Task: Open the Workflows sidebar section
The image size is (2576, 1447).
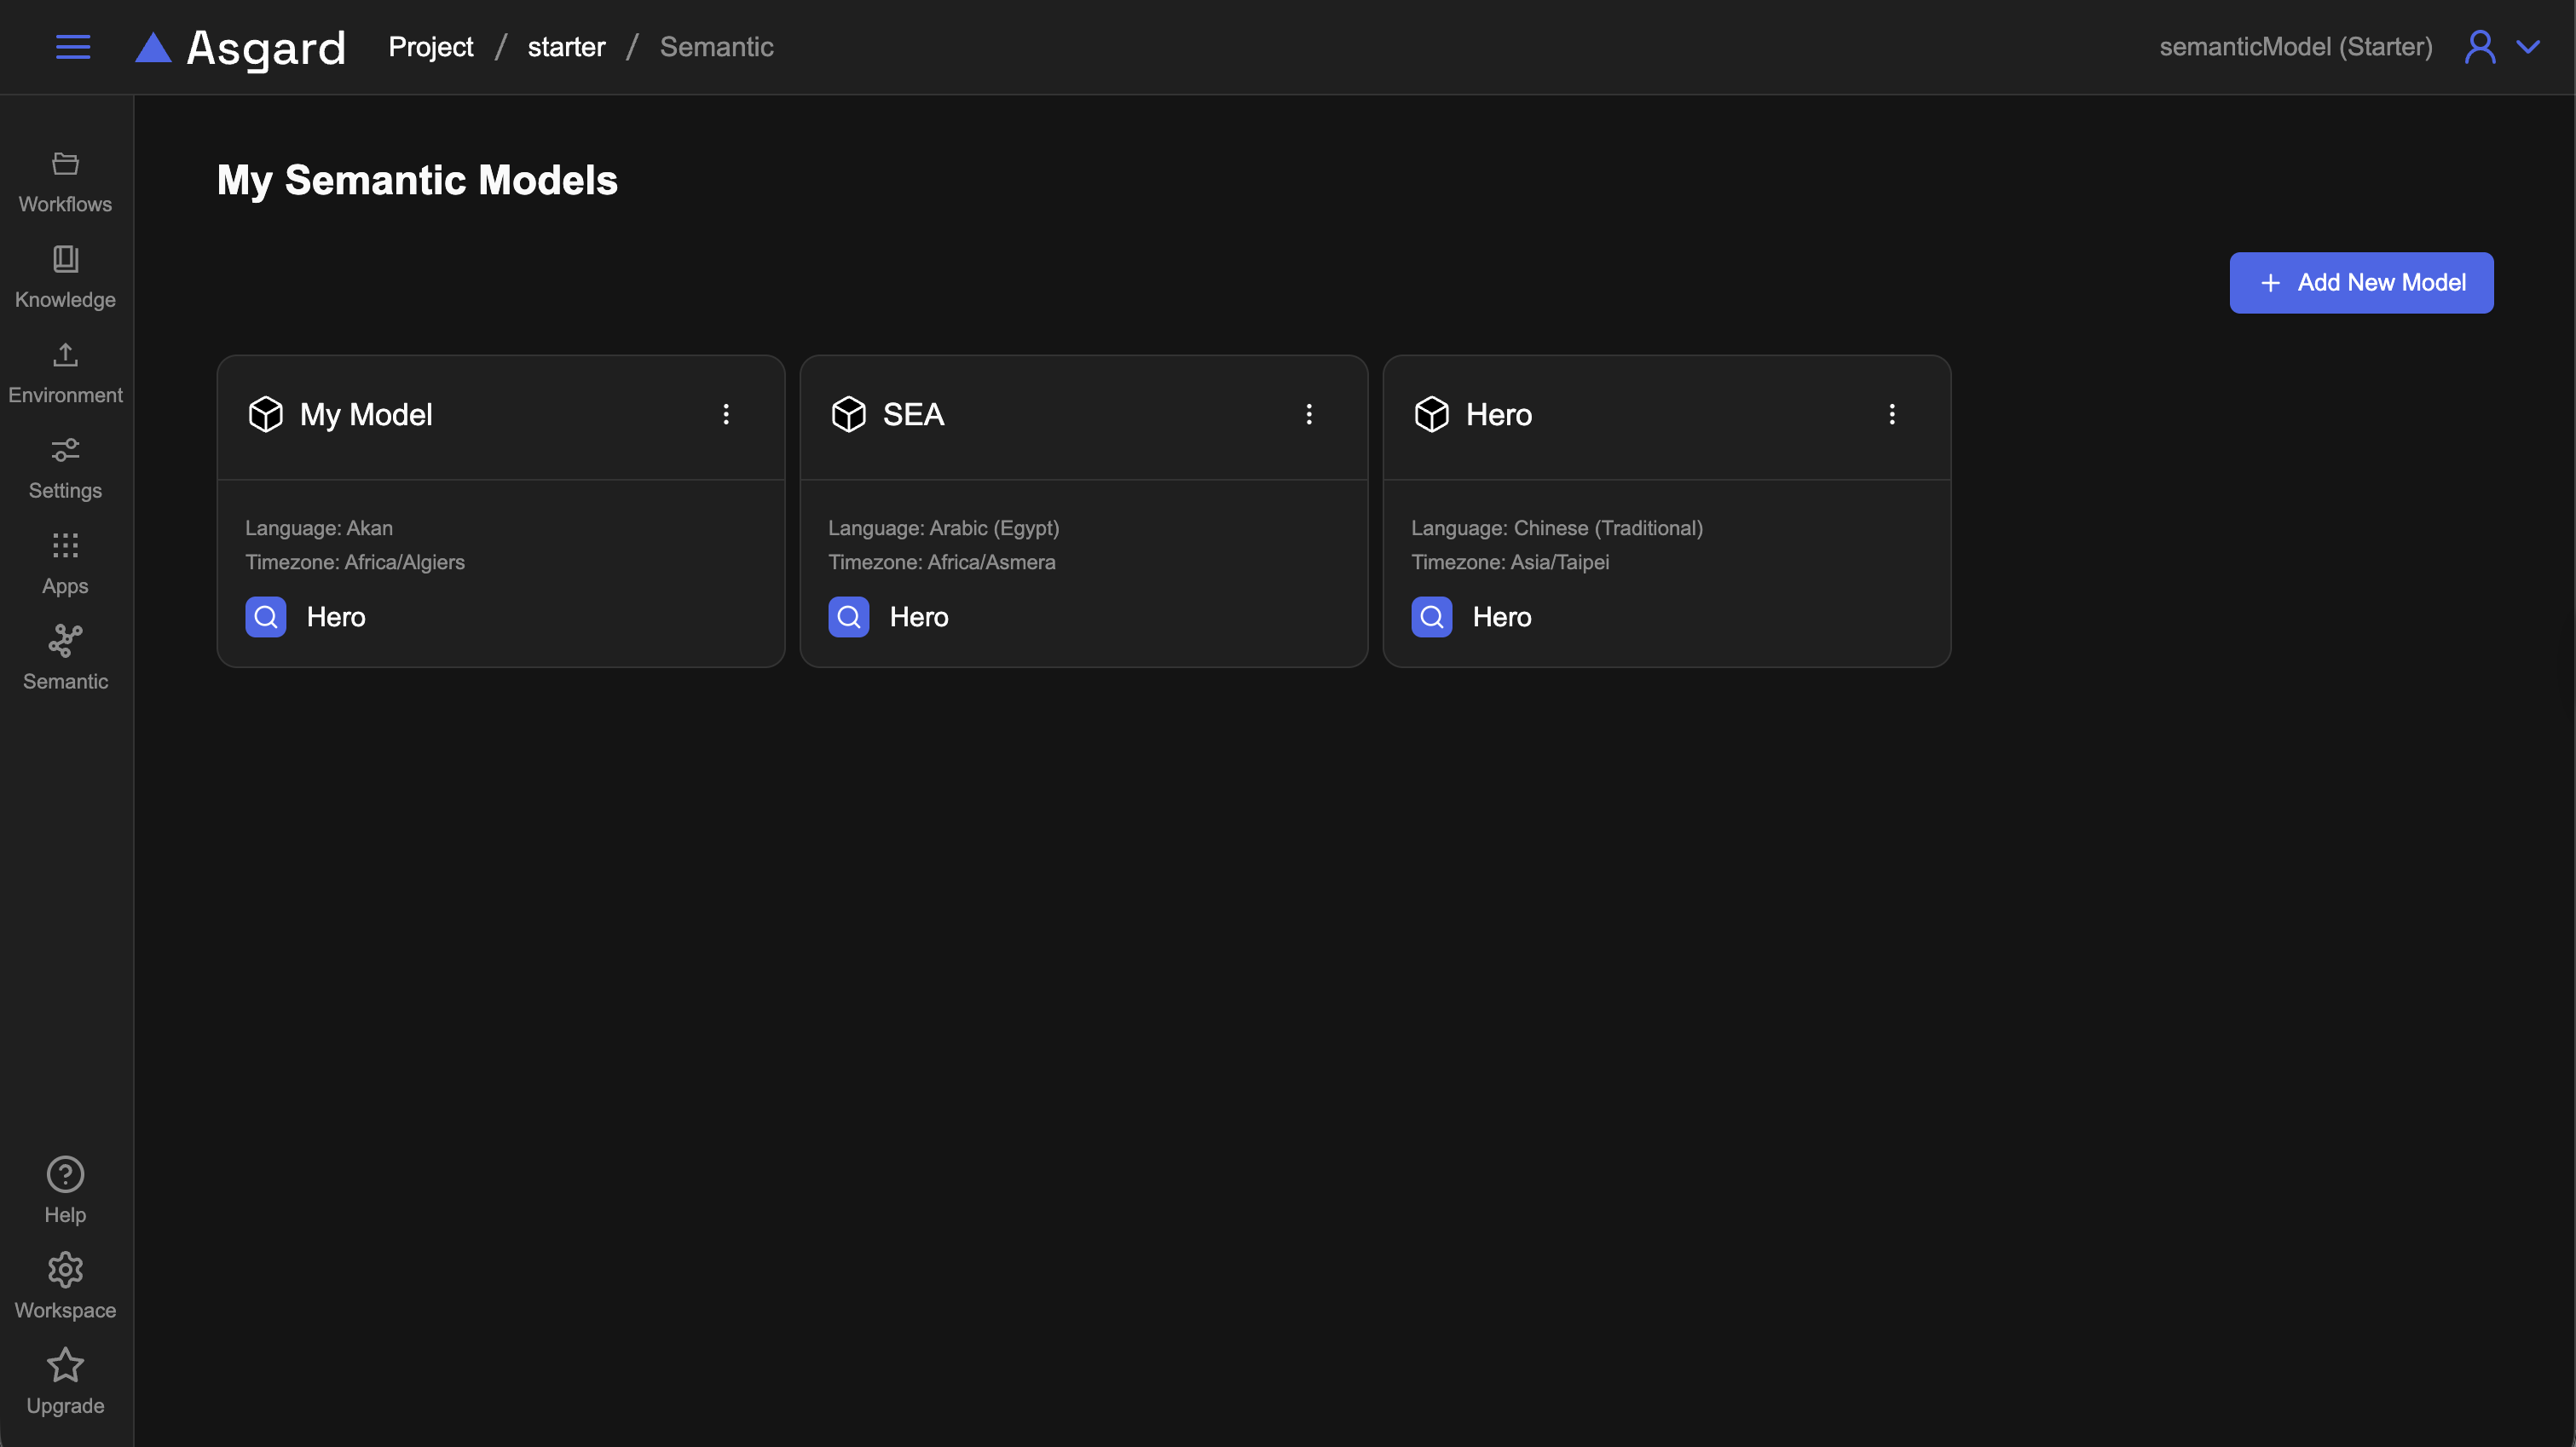Action: tap(65, 181)
